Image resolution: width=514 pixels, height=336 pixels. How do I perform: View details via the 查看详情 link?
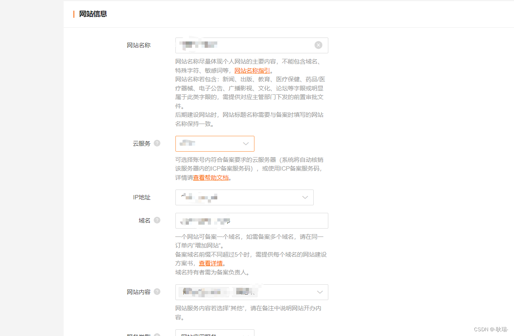point(211,263)
